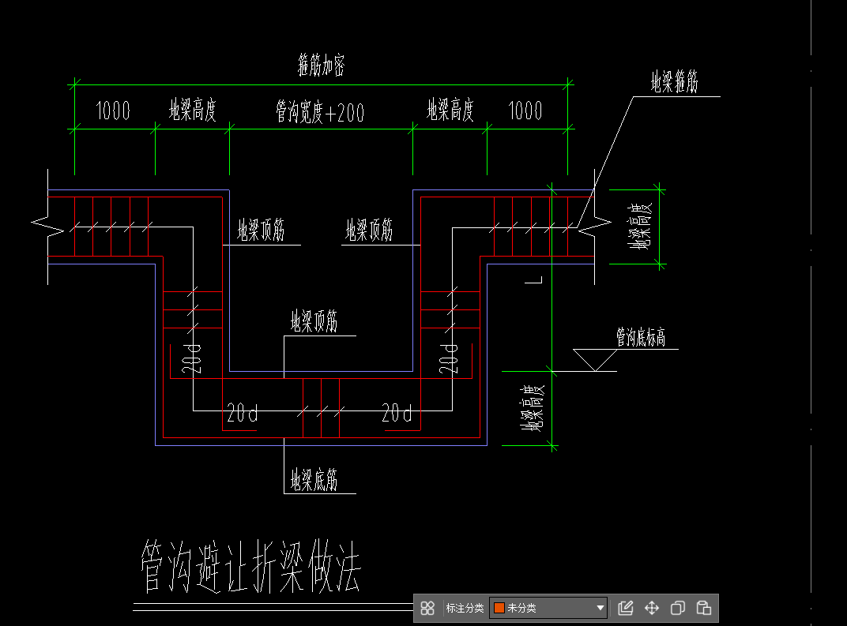Viewport: 847px width, 626px height.
Task: Click the paste clipboard icon
Action: click(703, 608)
